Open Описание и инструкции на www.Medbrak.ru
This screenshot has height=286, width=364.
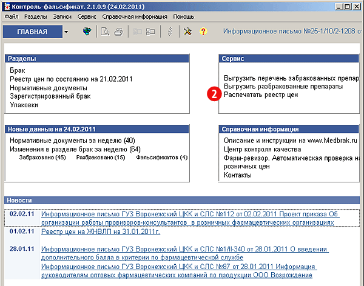pyautogui.click(x=291, y=141)
